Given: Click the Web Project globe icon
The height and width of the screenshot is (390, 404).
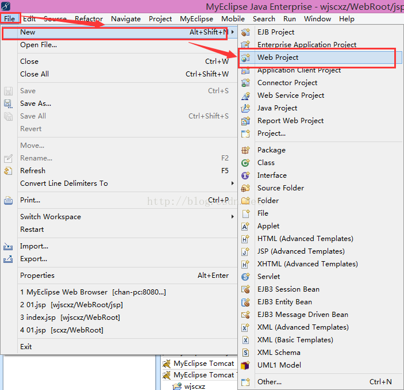Looking at the screenshot, I should click(245, 58).
